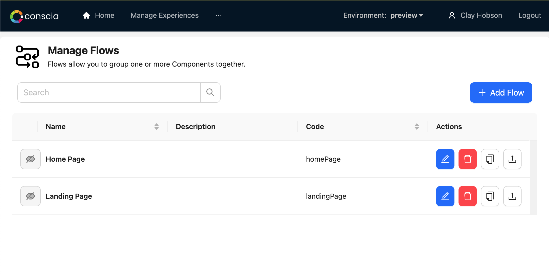Focus the Search input field
The width and height of the screenshot is (549, 279).
(109, 92)
